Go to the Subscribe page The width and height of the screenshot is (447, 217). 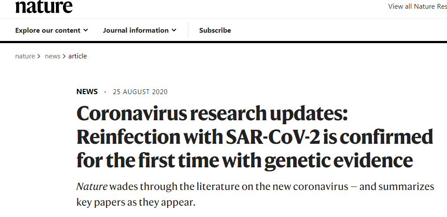tap(215, 31)
